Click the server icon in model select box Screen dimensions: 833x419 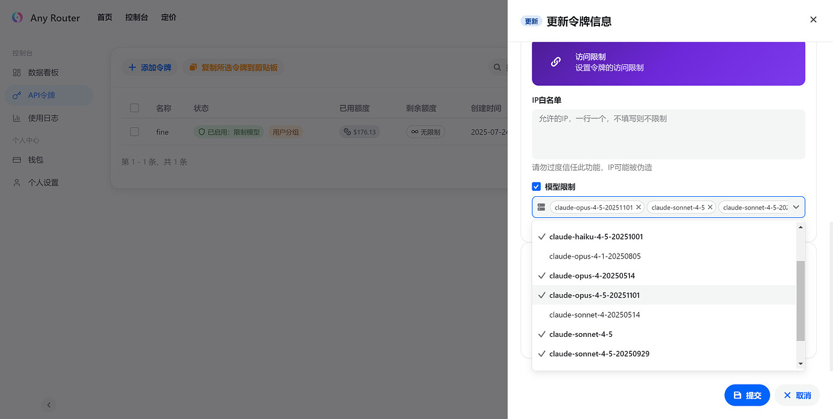click(x=541, y=207)
